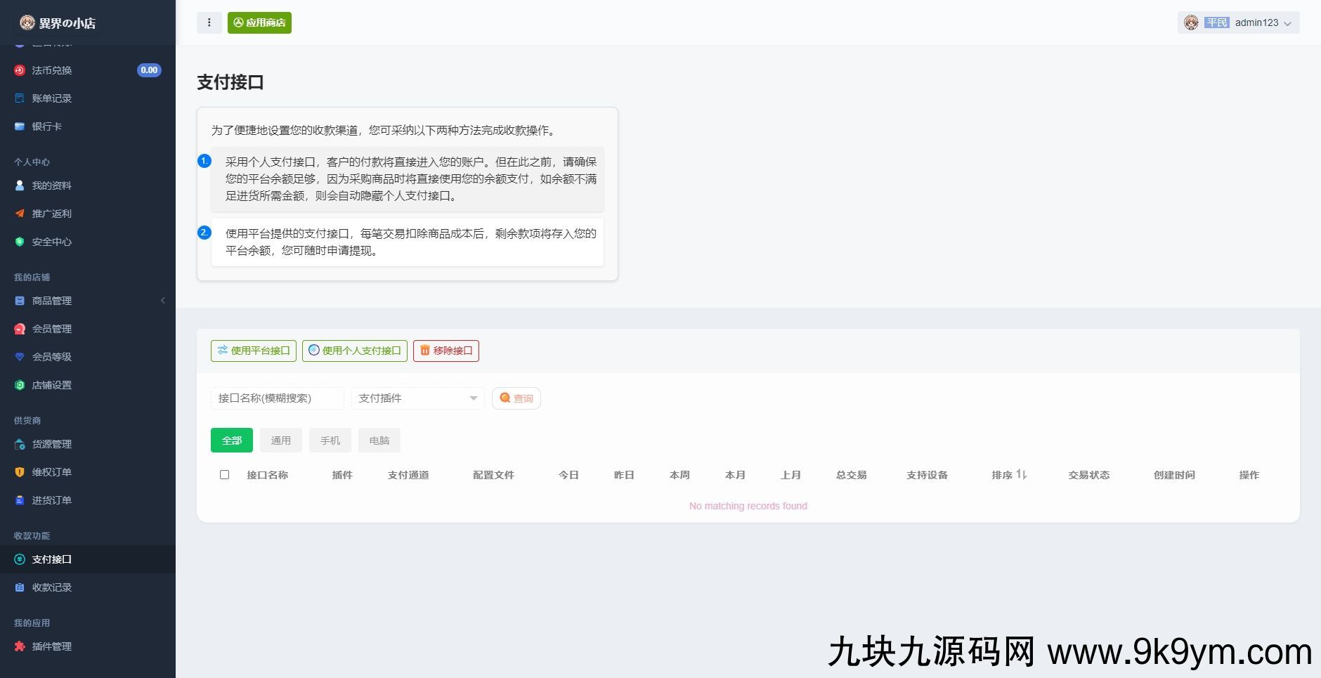Switch to the 手机 filter tab

point(330,441)
